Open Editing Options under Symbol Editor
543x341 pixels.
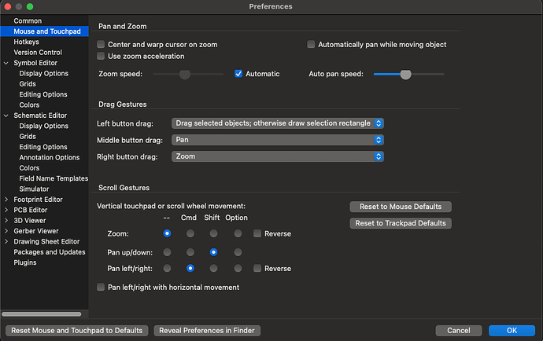click(x=43, y=94)
